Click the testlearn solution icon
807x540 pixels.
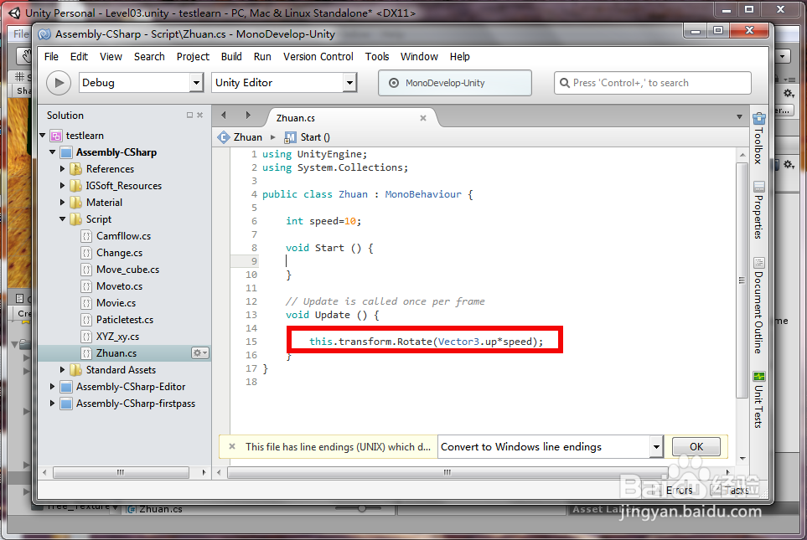[56, 136]
